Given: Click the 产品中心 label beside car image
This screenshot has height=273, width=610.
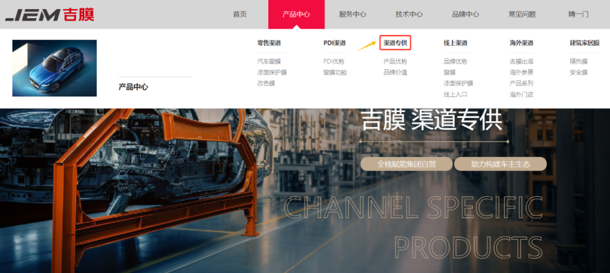Looking at the screenshot, I should [133, 87].
